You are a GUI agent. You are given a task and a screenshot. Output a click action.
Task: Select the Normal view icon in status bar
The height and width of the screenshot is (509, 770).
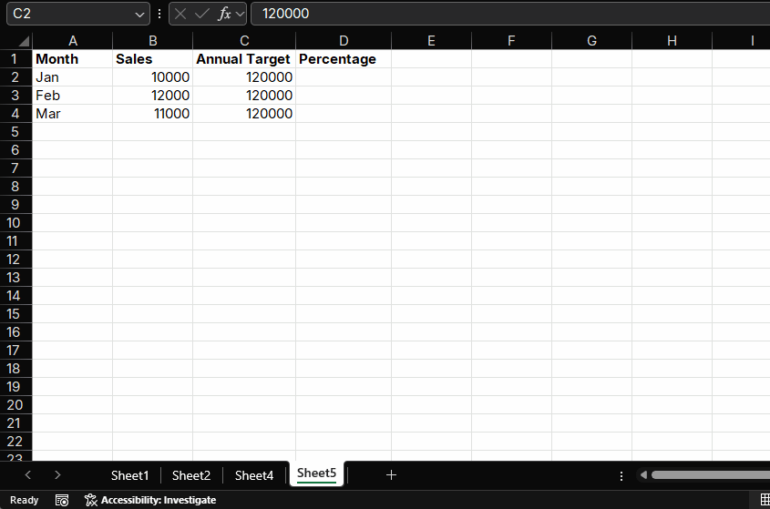click(x=765, y=500)
